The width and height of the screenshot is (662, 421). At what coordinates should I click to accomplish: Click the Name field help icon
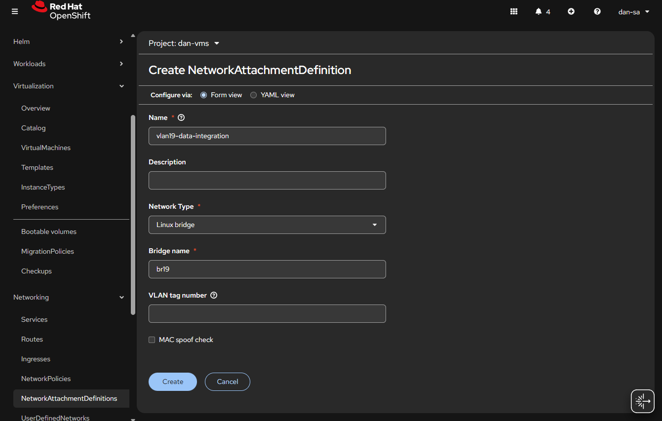[181, 117]
